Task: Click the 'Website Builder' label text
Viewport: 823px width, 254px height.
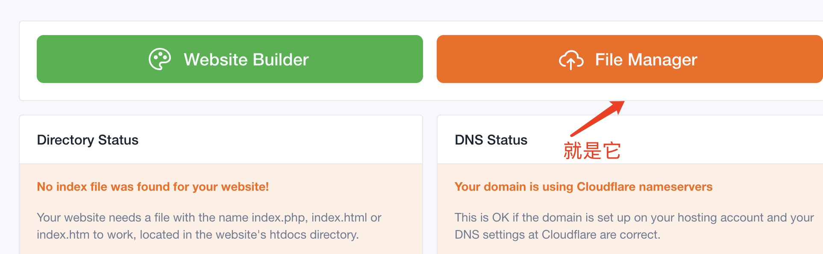Action: click(246, 59)
